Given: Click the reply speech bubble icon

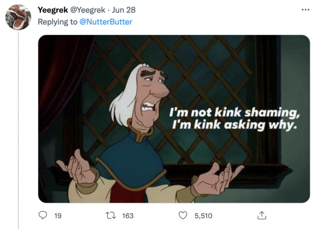Looking at the screenshot, I should click(x=44, y=216).
